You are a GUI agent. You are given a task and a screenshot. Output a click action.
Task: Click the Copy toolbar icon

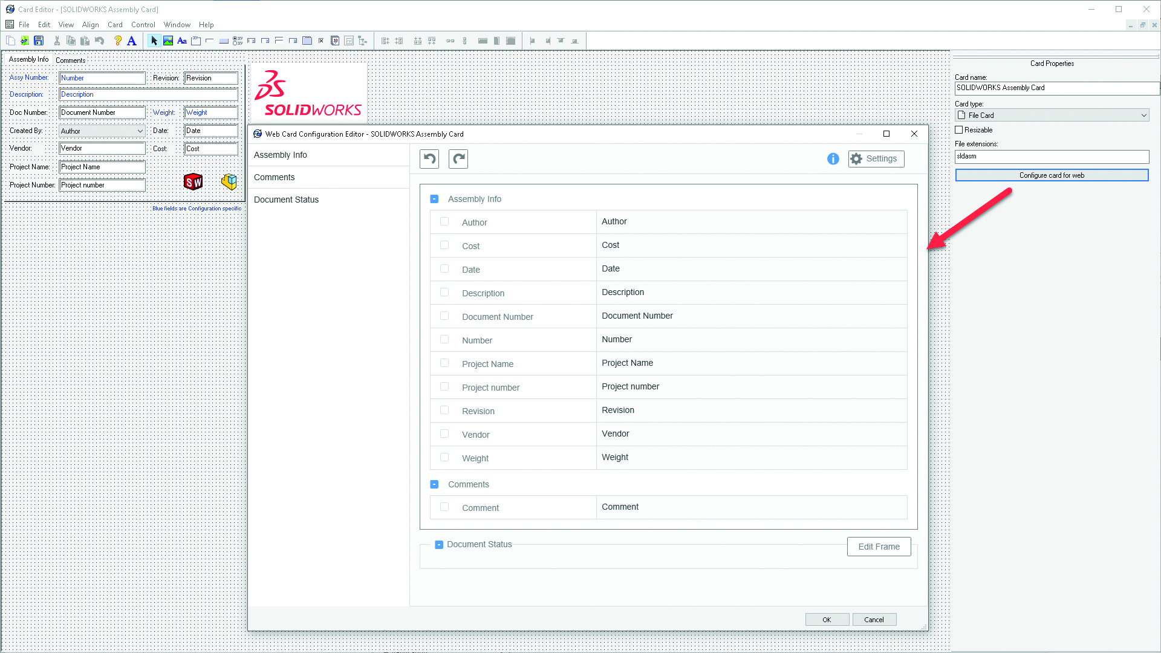(71, 41)
